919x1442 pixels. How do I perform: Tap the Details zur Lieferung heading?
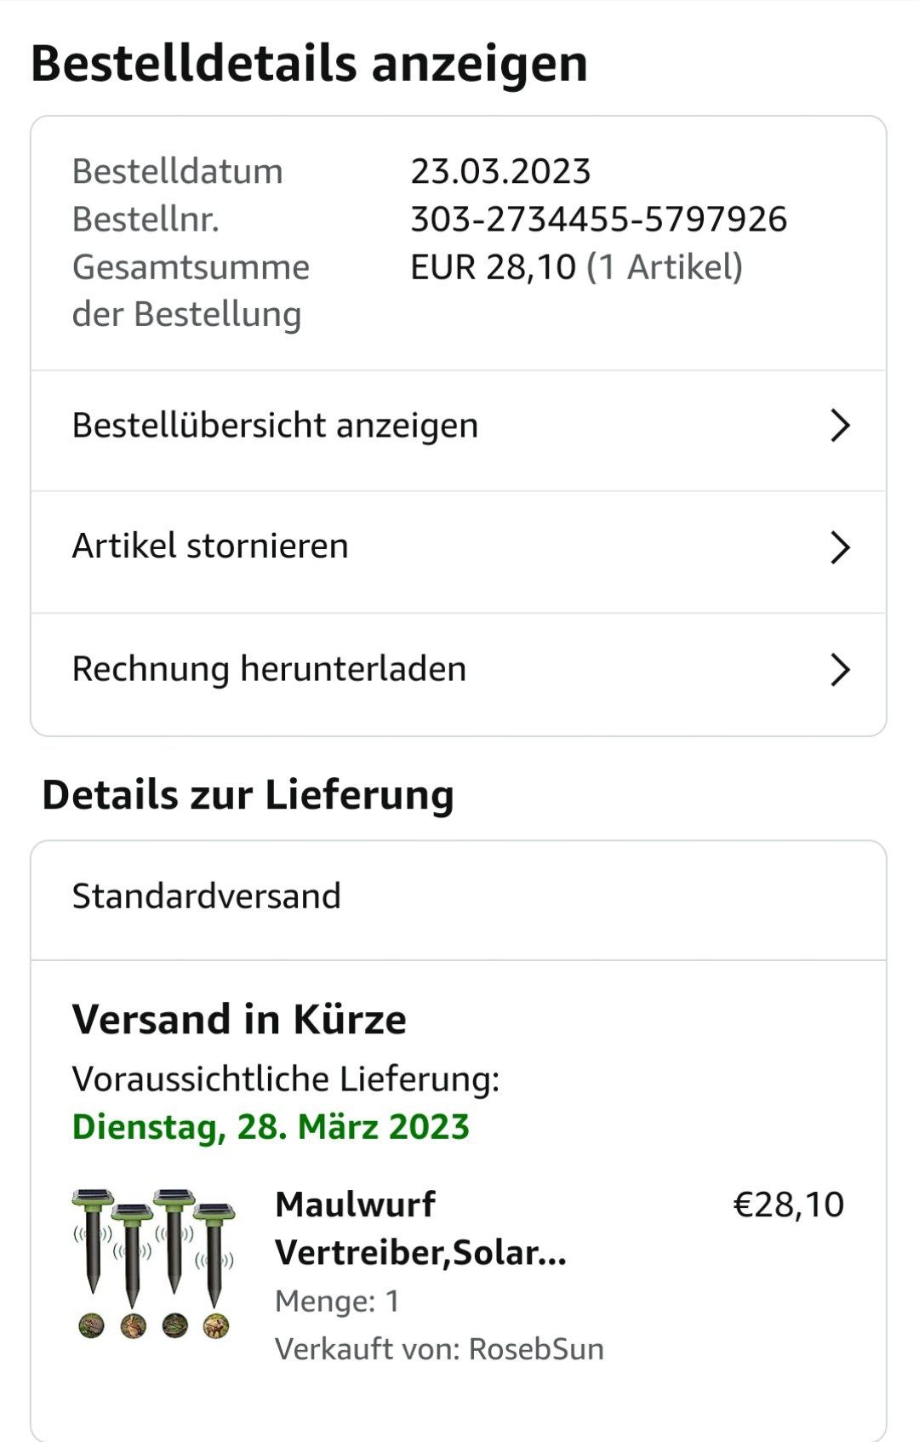pos(248,795)
